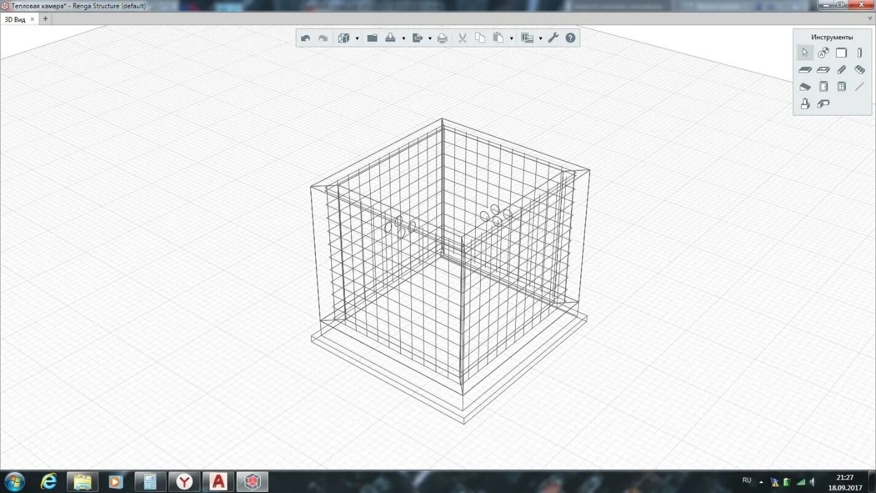Viewport: 876px width, 493px height.
Task: Expand the paste options dropdown arrow
Action: (511, 39)
